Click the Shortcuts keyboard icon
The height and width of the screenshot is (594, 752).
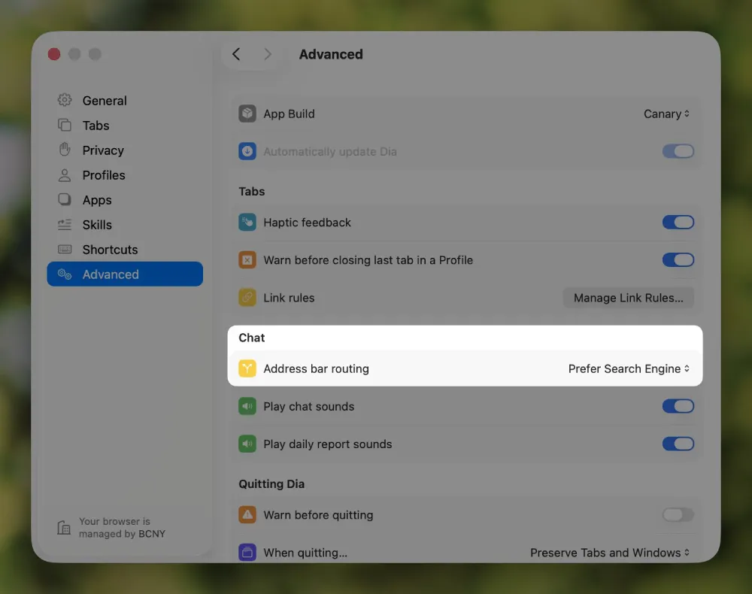point(64,250)
